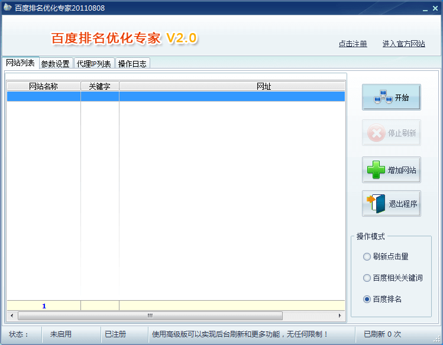This screenshot has height=345, width=443.
Task: Open the 参数设置 tab
Action: coord(56,64)
